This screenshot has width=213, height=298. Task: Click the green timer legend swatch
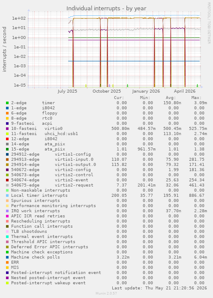(x=7, y=103)
